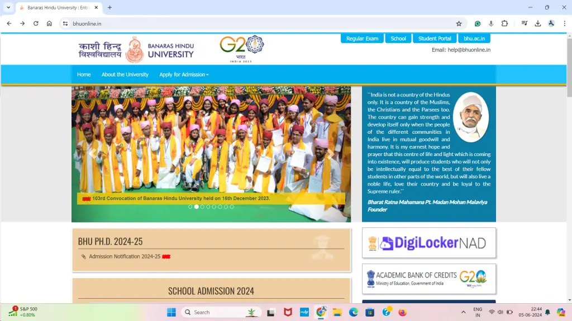Select the seventh carousel indicator dot
This screenshot has width=572, height=321.
pos(226,207)
